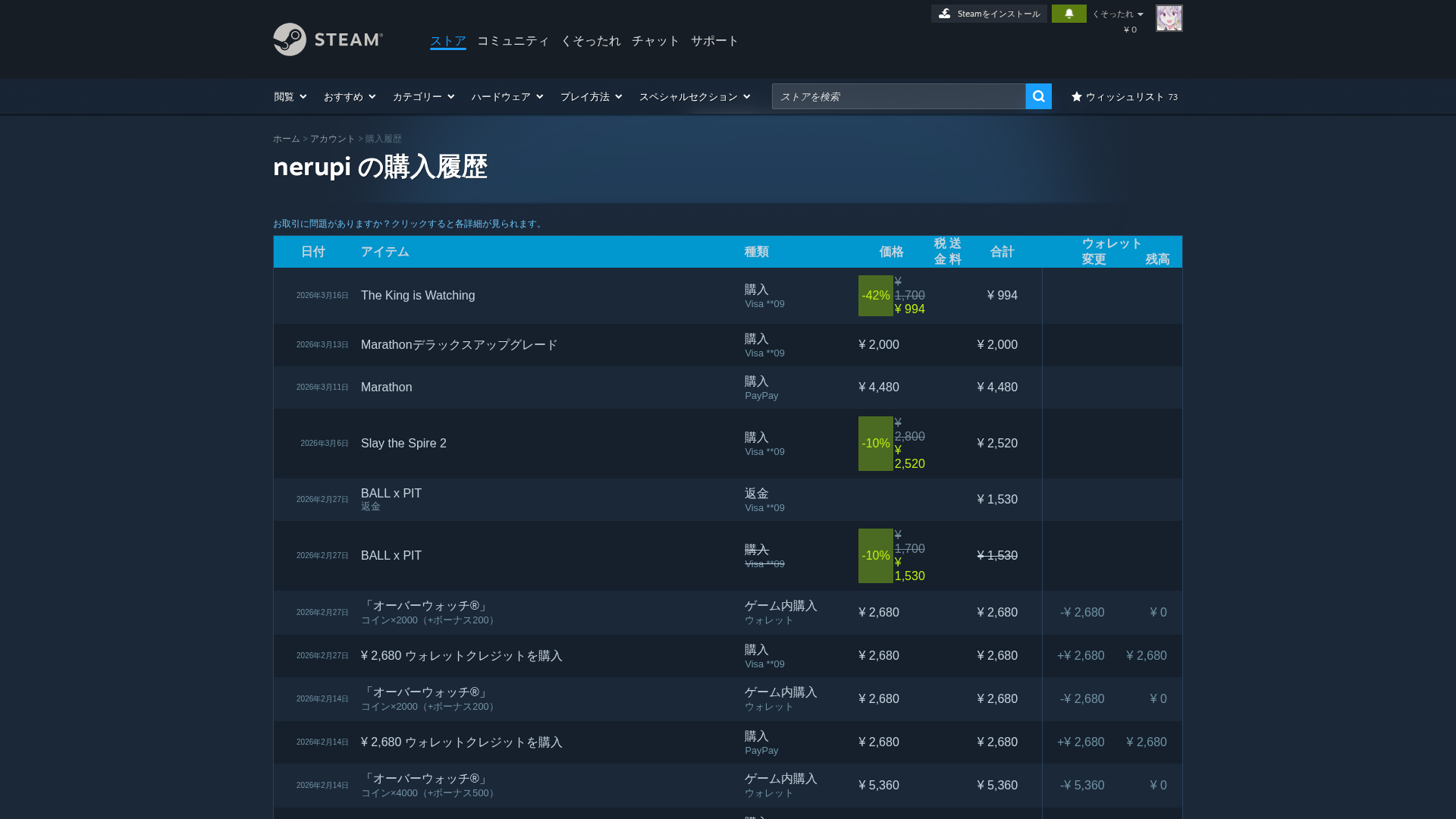Click the アイテム column header
The height and width of the screenshot is (819, 1456).
click(384, 252)
